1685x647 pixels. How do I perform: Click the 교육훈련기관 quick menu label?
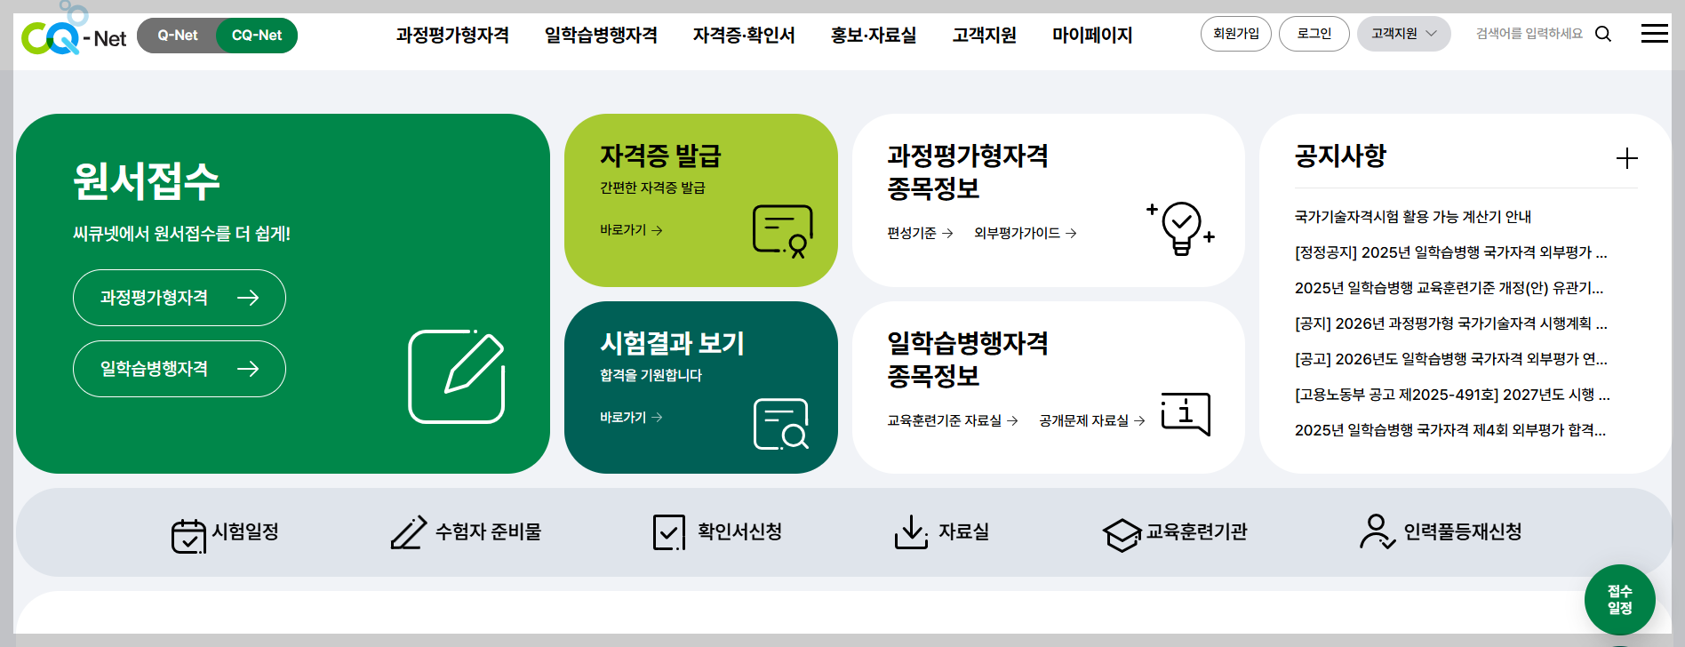click(1196, 531)
